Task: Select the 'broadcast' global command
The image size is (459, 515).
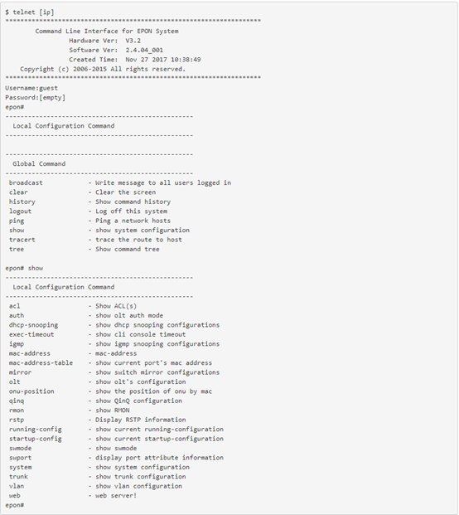Action: 26,182
